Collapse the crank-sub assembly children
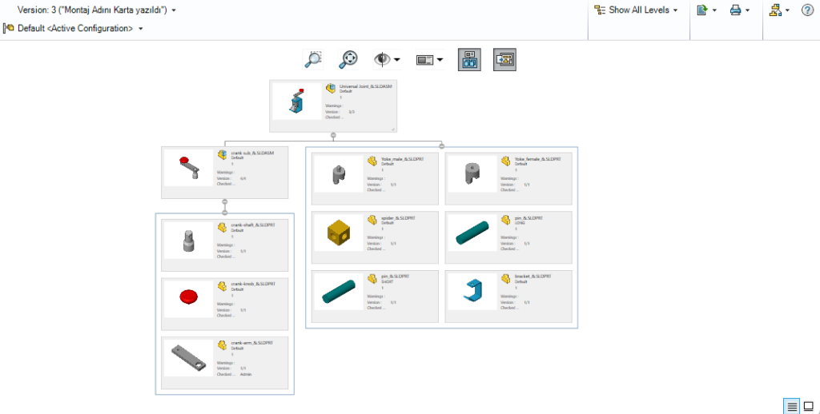Screen dimensions: 820x414 pyautogui.click(x=225, y=202)
